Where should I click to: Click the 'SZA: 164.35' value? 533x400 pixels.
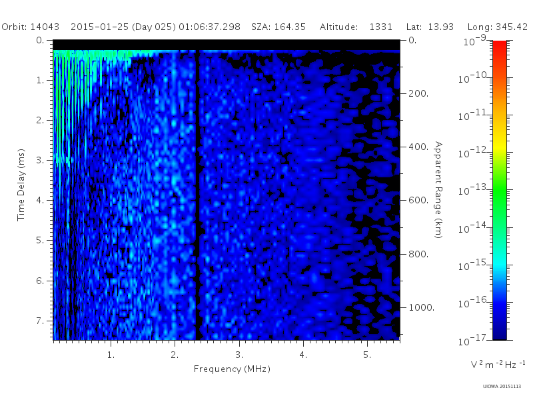[278, 27]
